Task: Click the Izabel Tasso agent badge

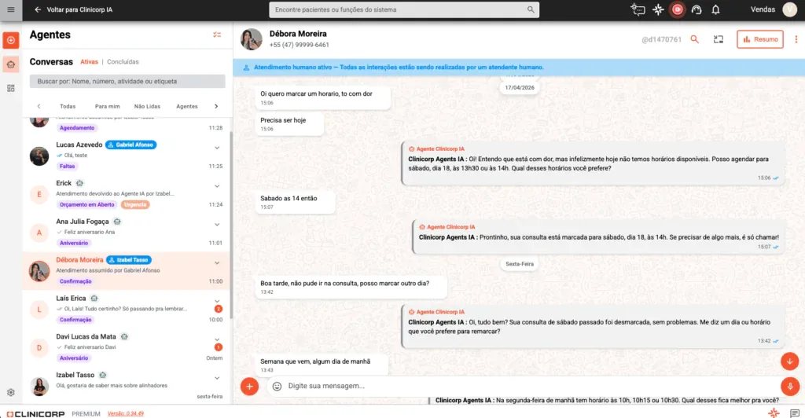Action: coord(128,260)
